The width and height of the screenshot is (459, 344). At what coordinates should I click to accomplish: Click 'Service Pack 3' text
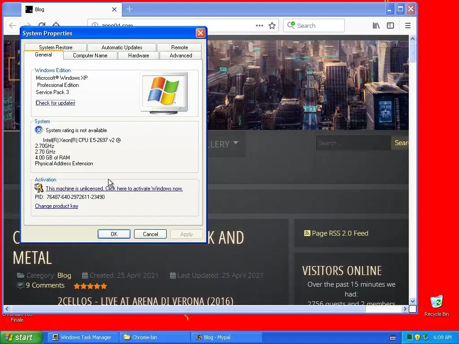(52, 92)
